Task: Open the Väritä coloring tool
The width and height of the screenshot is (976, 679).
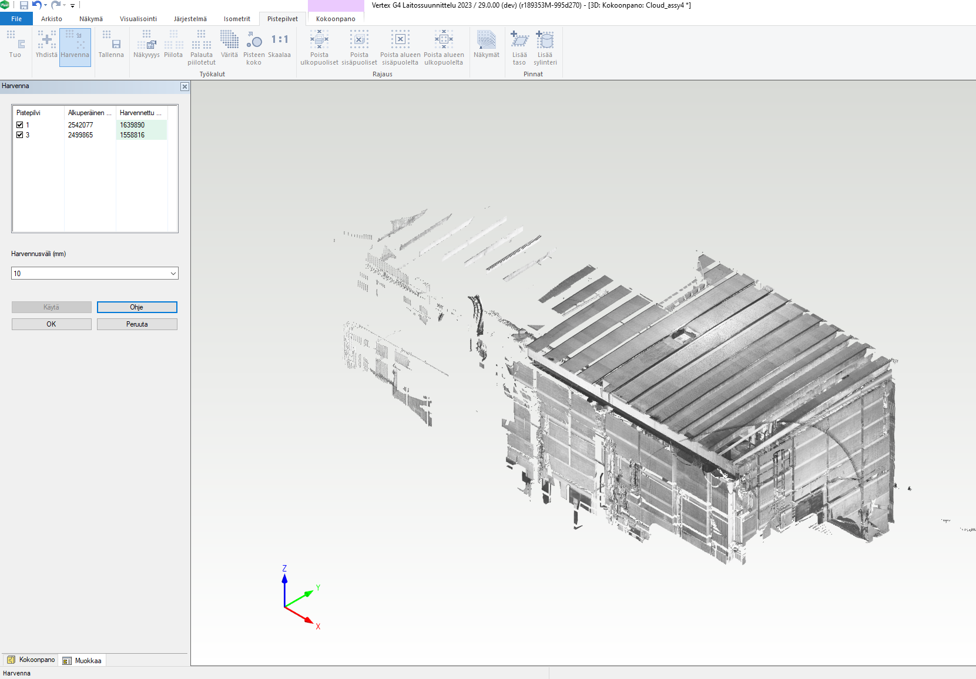Action: pyautogui.click(x=229, y=45)
